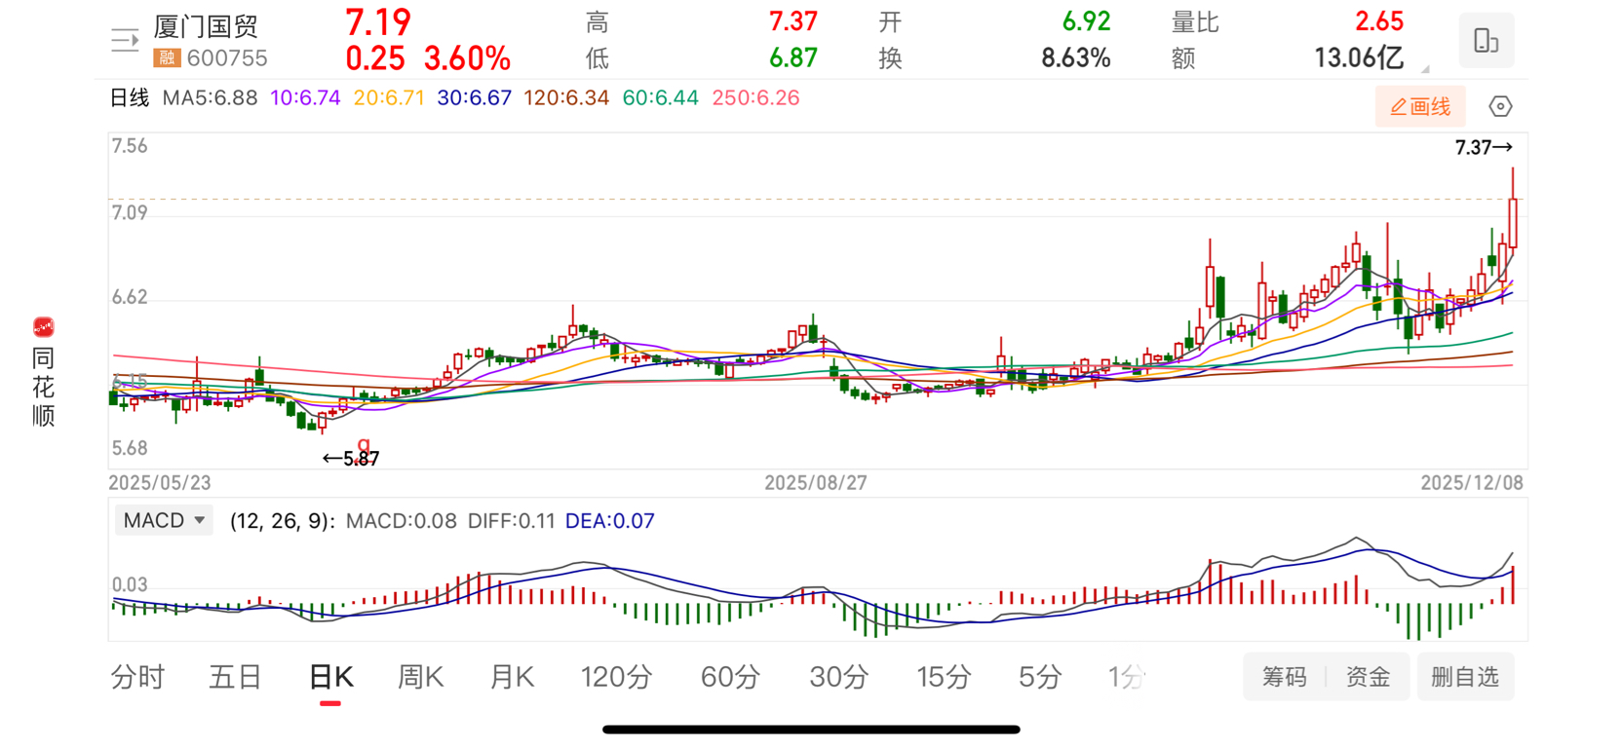Switch to 五日 tab
The width and height of the screenshot is (1623, 748).
(235, 677)
